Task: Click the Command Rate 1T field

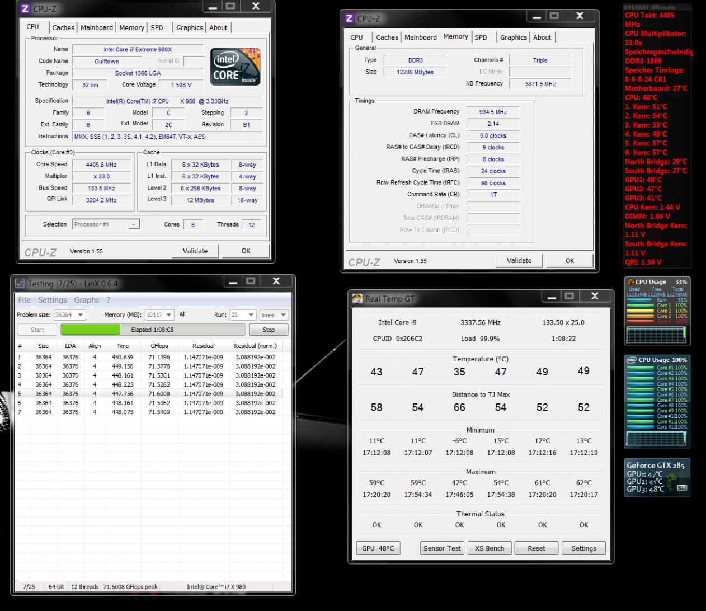Action: (493, 195)
